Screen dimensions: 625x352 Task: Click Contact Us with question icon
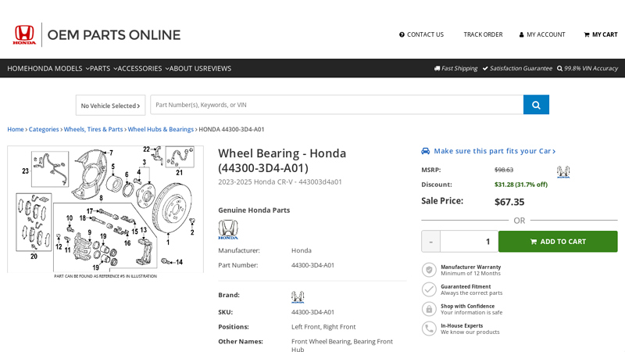(421, 34)
